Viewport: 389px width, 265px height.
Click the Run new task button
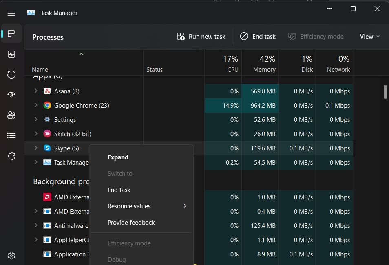tap(201, 37)
